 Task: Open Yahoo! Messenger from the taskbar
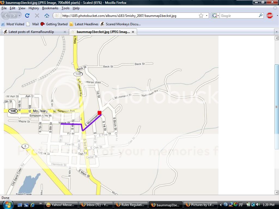(61, 205)
